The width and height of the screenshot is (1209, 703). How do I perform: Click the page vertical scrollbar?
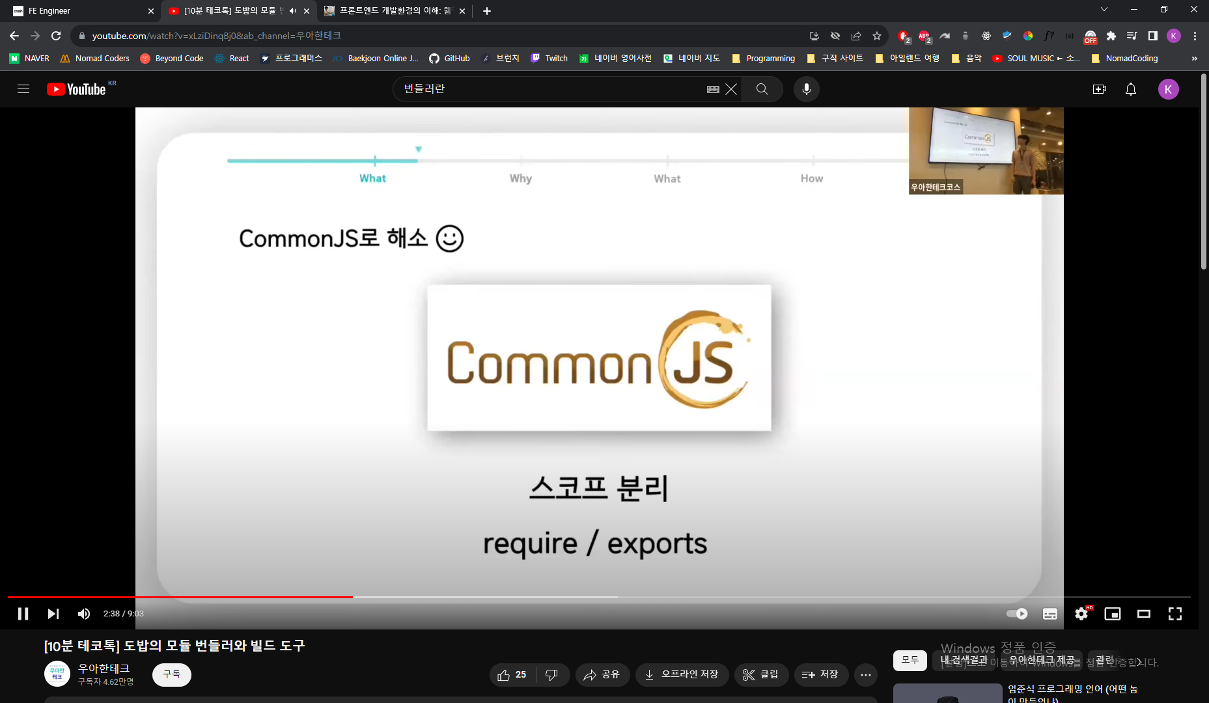[x=1204, y=171]
